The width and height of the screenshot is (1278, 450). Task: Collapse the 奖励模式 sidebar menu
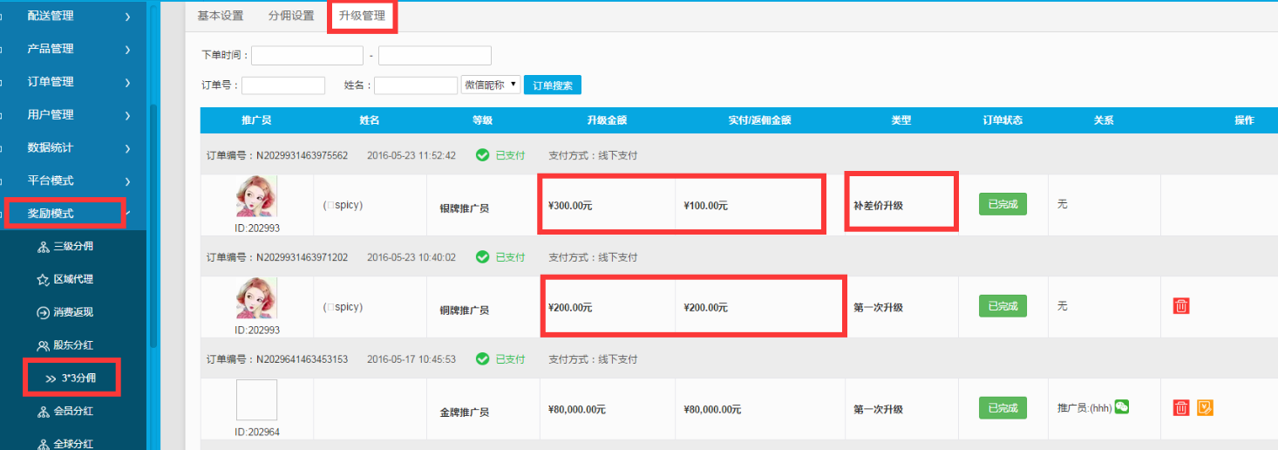(71, 214)
